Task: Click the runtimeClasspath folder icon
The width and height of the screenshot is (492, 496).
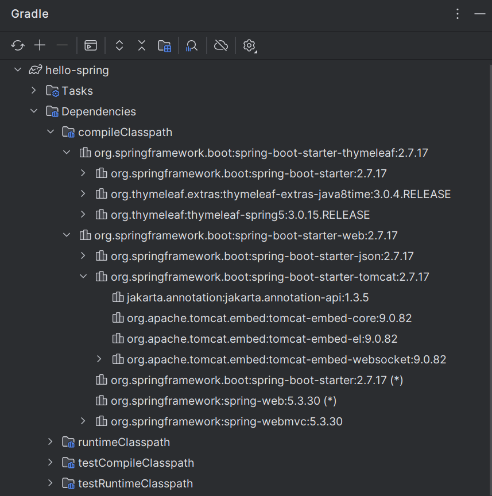Action: 68,442
